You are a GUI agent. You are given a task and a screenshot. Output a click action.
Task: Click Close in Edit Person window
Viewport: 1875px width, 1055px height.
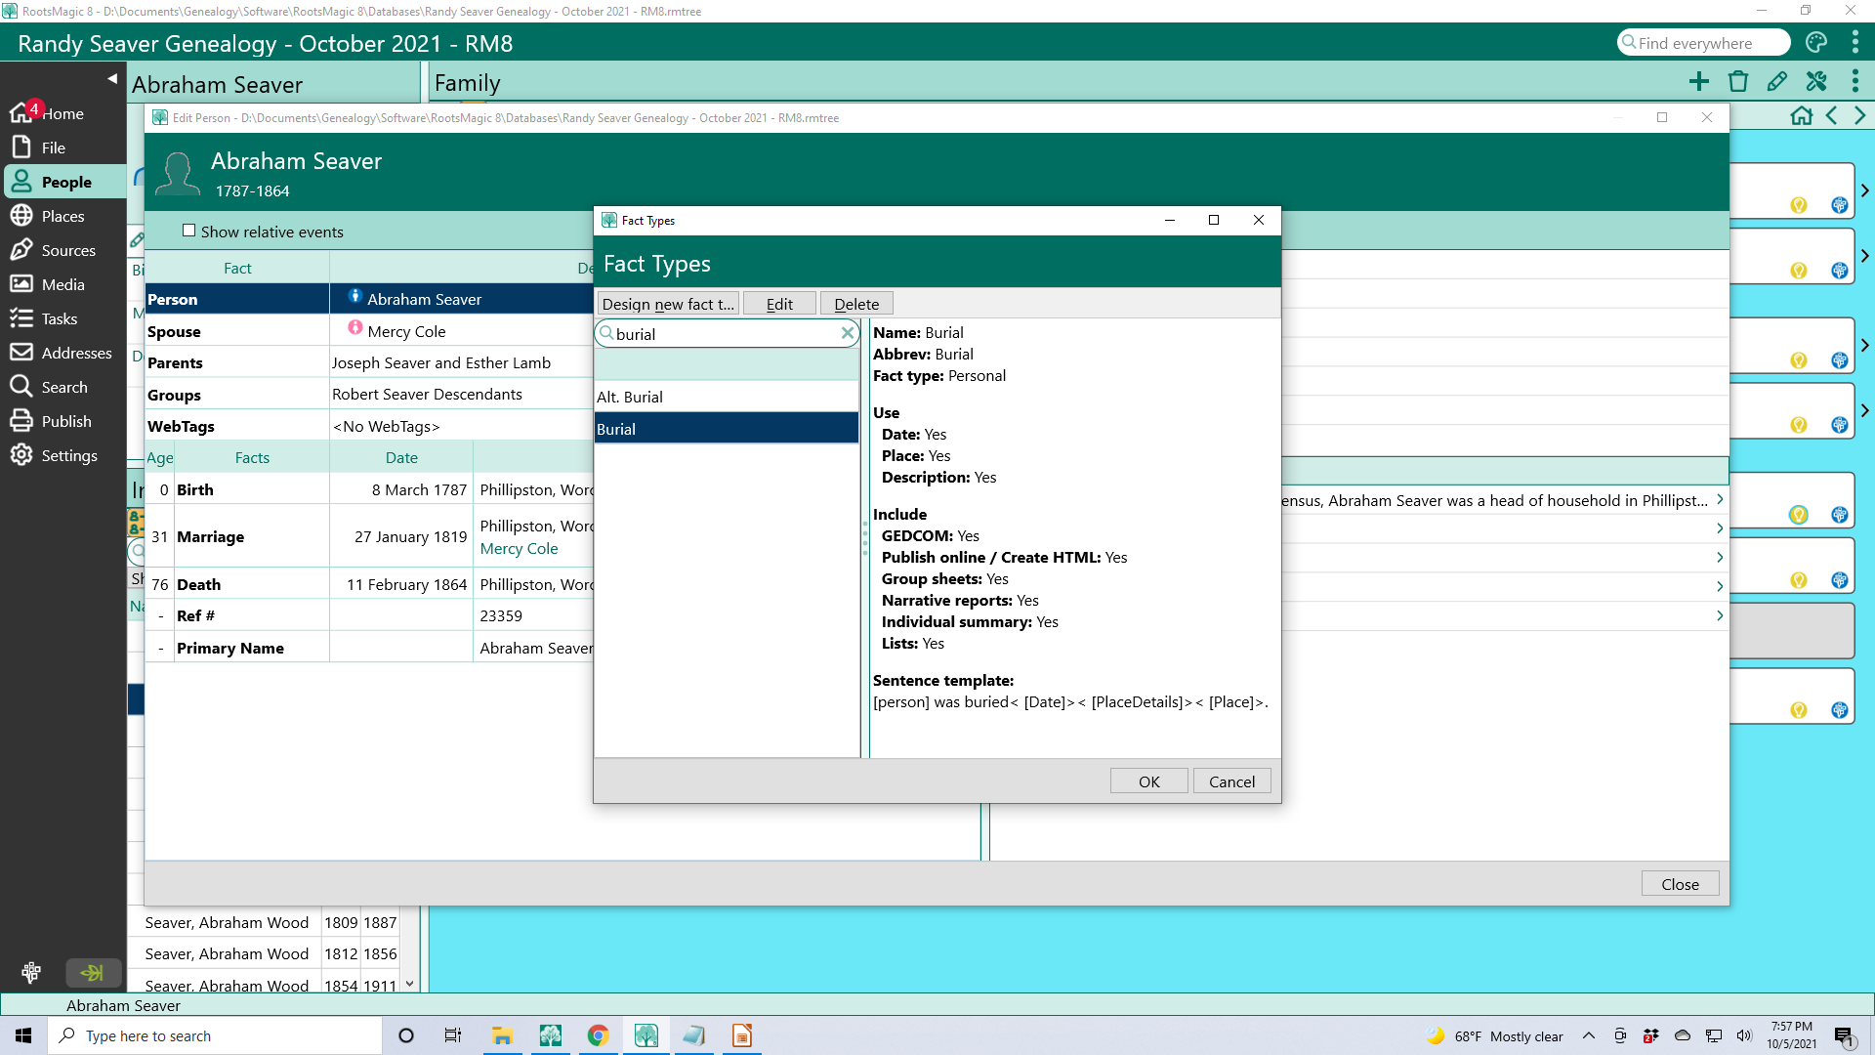(x=1680, y=884)
